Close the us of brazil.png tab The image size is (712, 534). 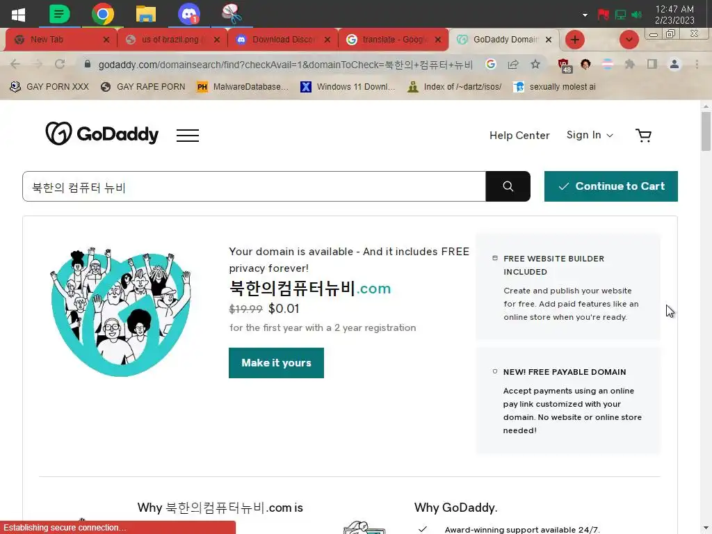click(x=217, y=40)
